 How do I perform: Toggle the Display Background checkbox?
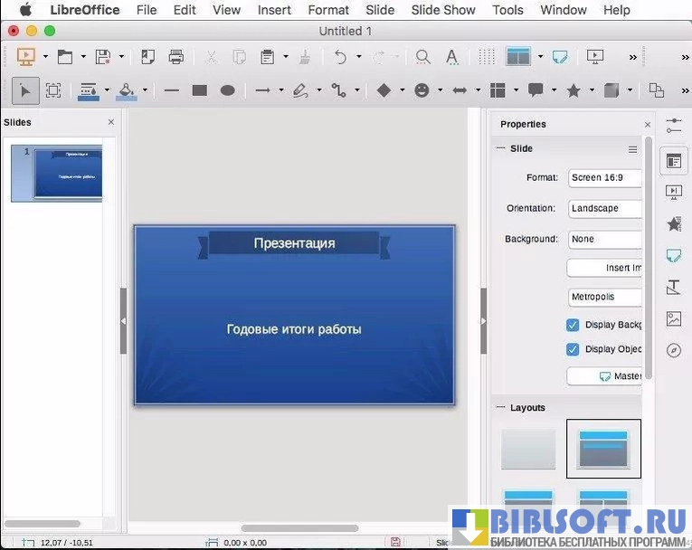click(x=573, y=325)
